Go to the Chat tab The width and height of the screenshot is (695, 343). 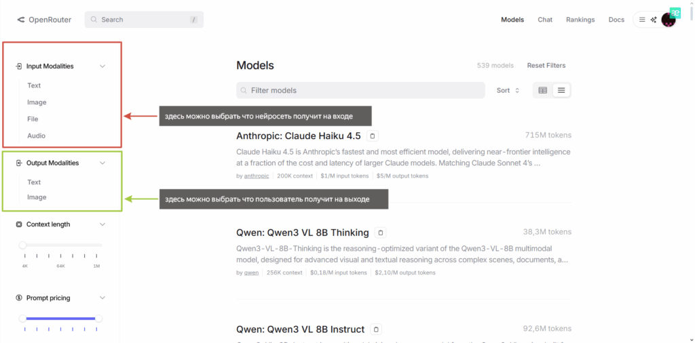pyautogui.click(x=545, y=20)
